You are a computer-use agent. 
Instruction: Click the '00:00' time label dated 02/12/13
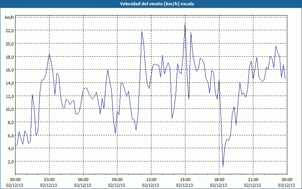pos(15,180)
